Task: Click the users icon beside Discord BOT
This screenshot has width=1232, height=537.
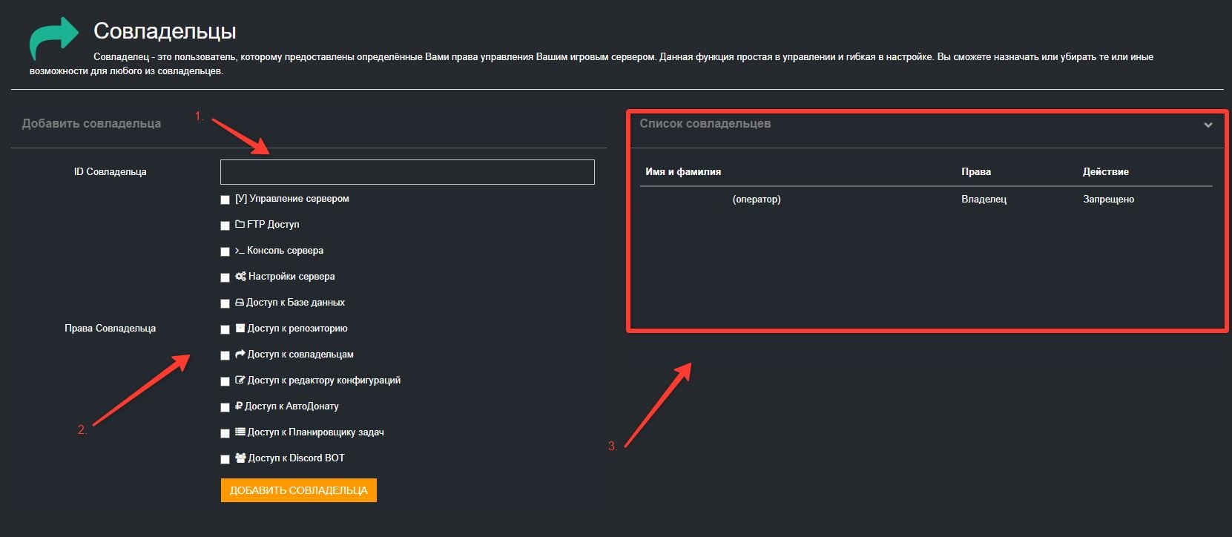Action: point(240,458)
